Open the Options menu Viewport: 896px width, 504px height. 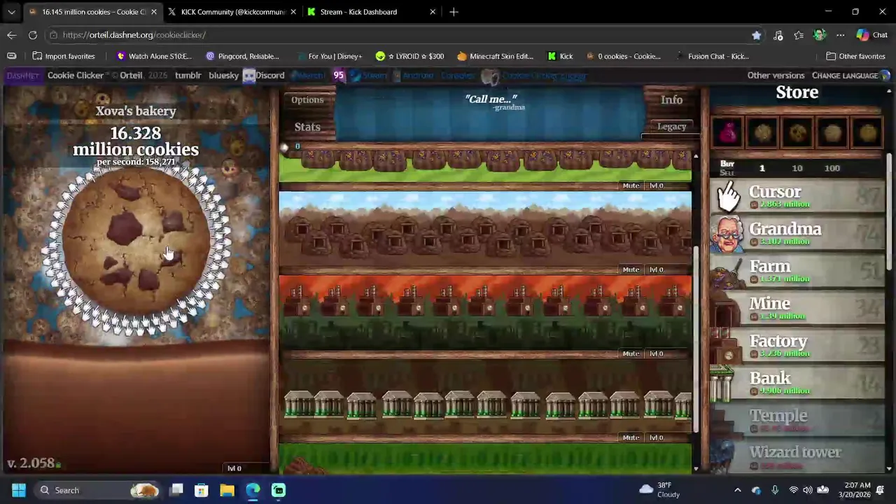click(x=307, y=100)
